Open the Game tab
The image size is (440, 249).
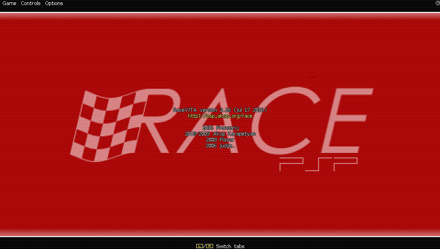point(9,3)
